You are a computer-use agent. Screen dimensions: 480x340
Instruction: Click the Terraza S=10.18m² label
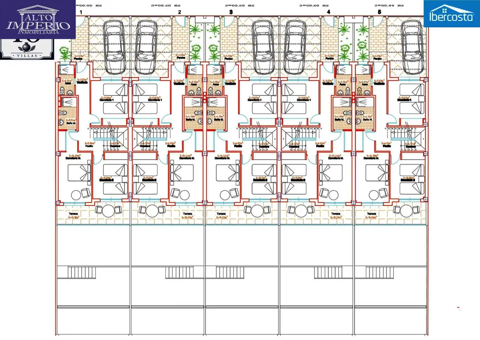pos(74,215)
